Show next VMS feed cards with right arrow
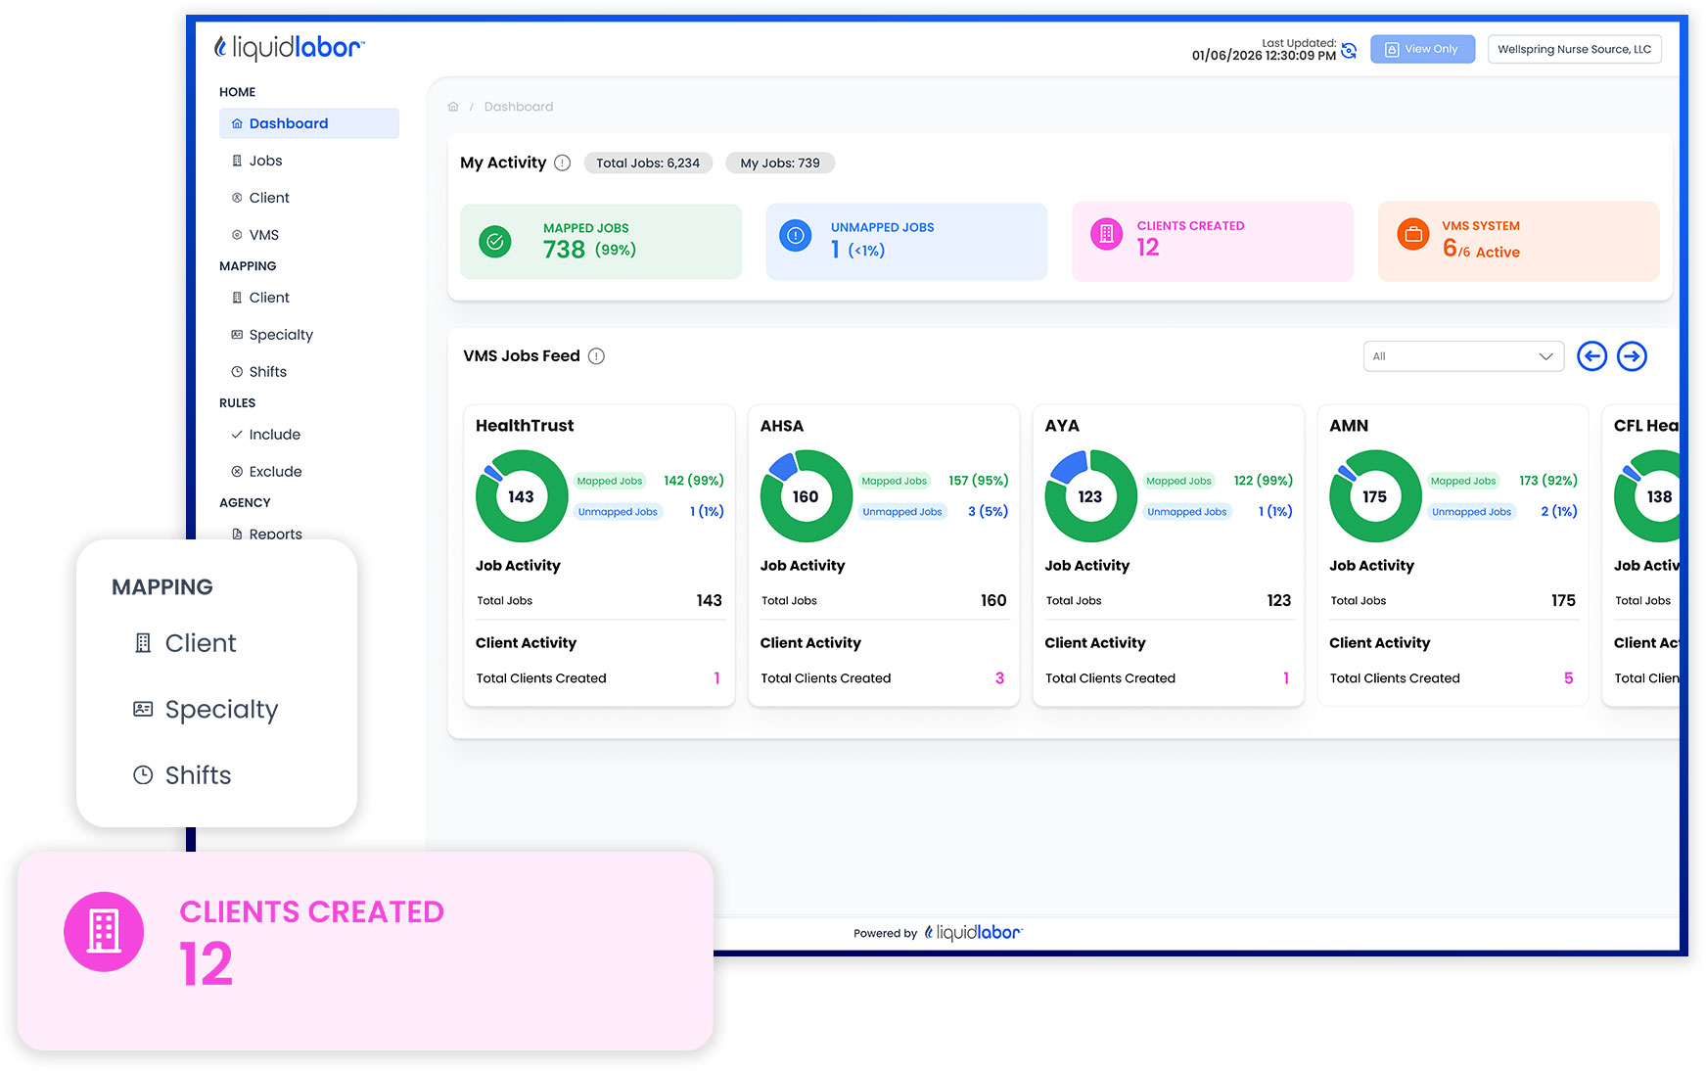 point(1632,356)
